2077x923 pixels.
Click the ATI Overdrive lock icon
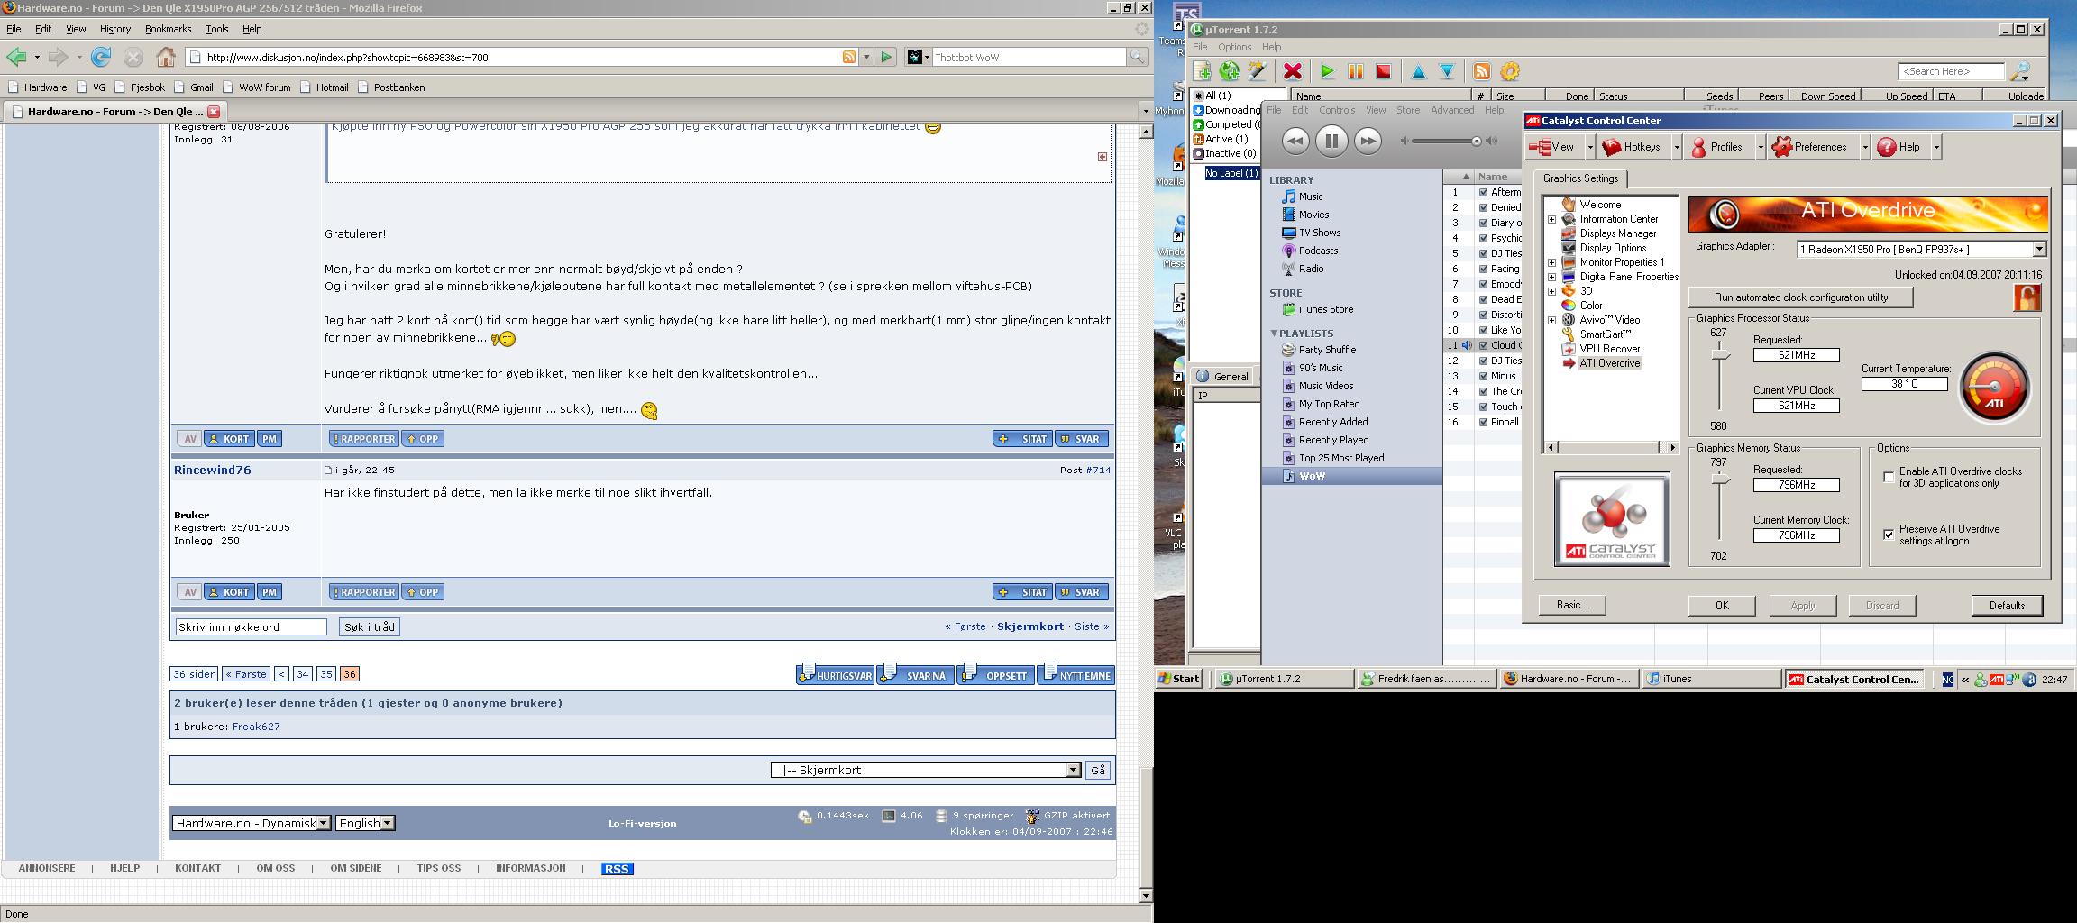click(2027, 297)
